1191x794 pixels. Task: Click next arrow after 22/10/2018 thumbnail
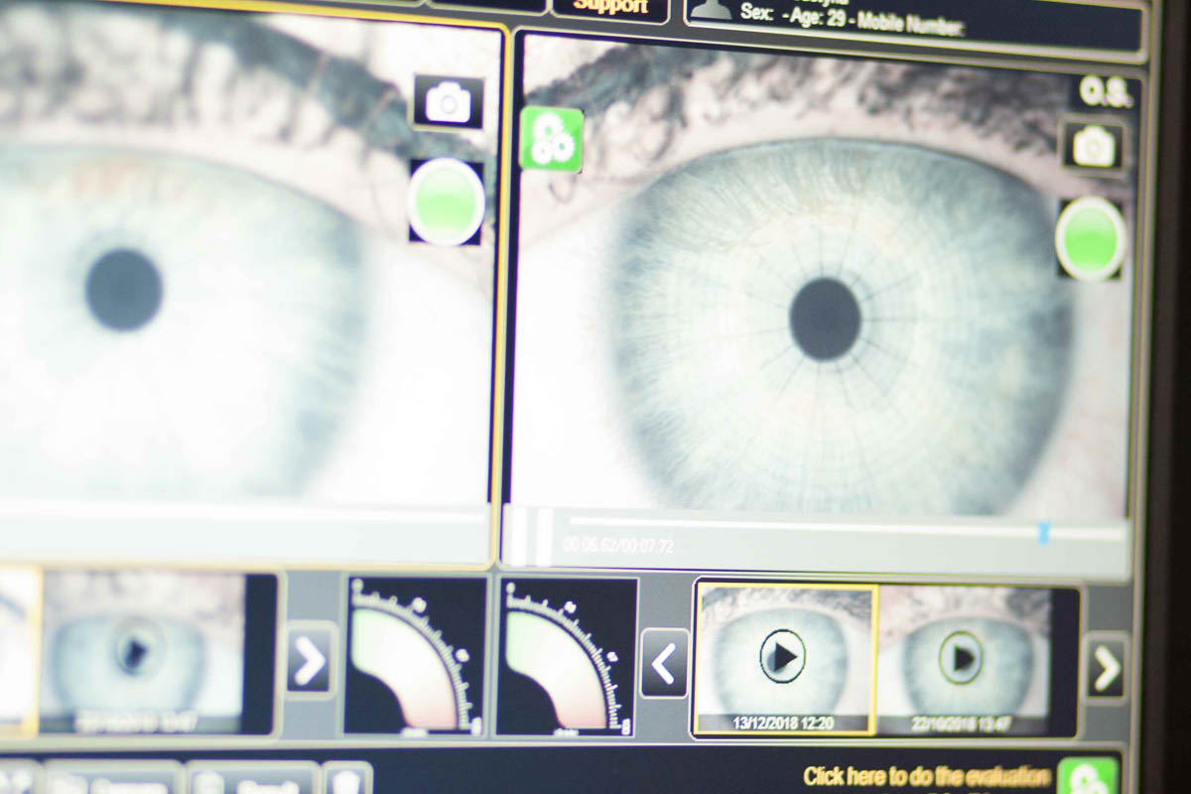[x=1105, y=668]
